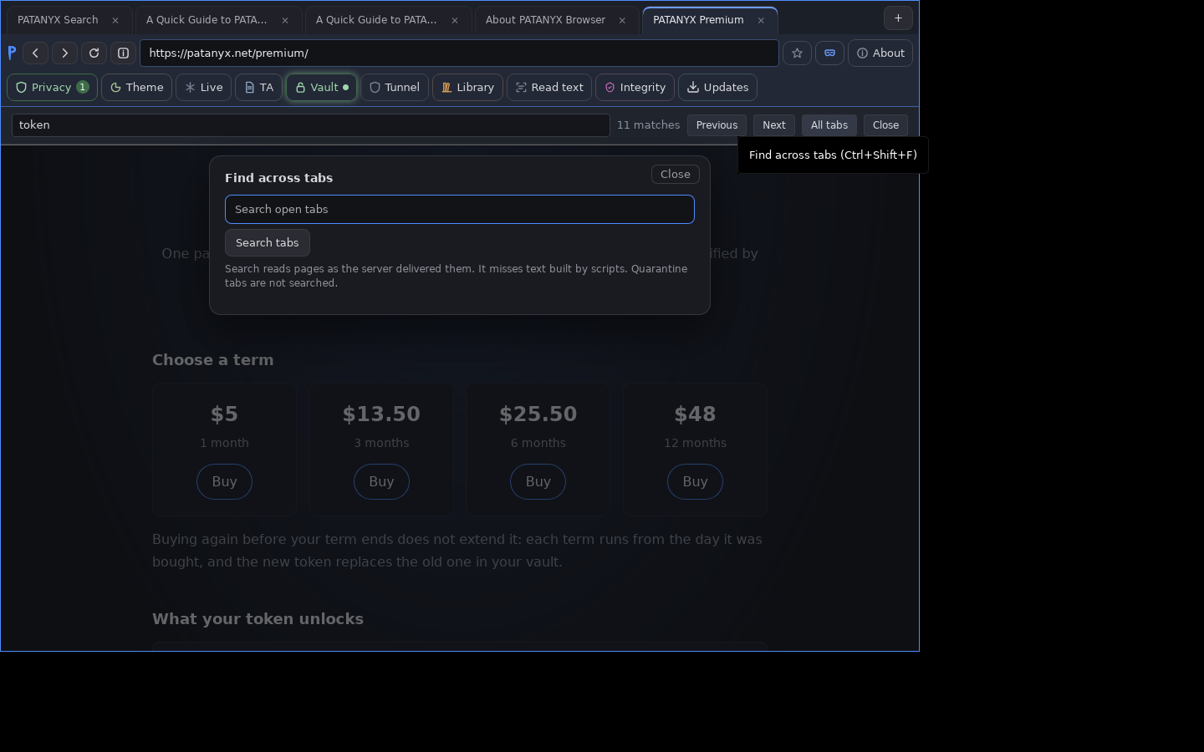
Task: Open the About button in the address bar row
Action: coord(880,53)
